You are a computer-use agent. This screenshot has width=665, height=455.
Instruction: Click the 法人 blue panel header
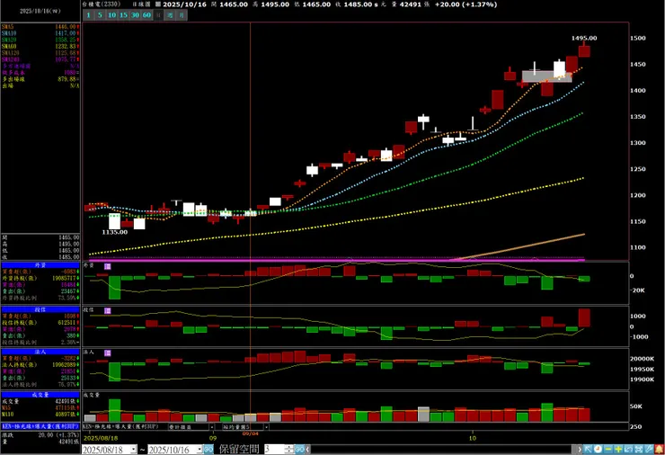pyautogui.click(x=40, y=352)
